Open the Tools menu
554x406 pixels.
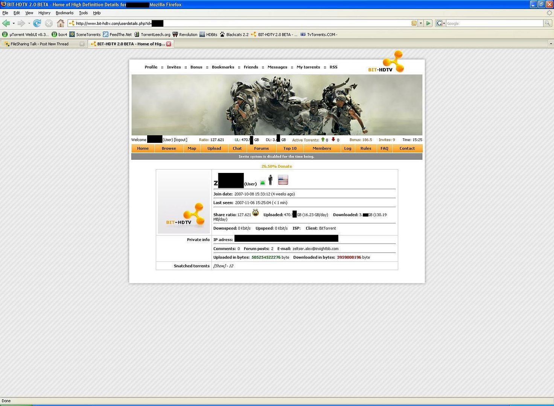(83, 13)
